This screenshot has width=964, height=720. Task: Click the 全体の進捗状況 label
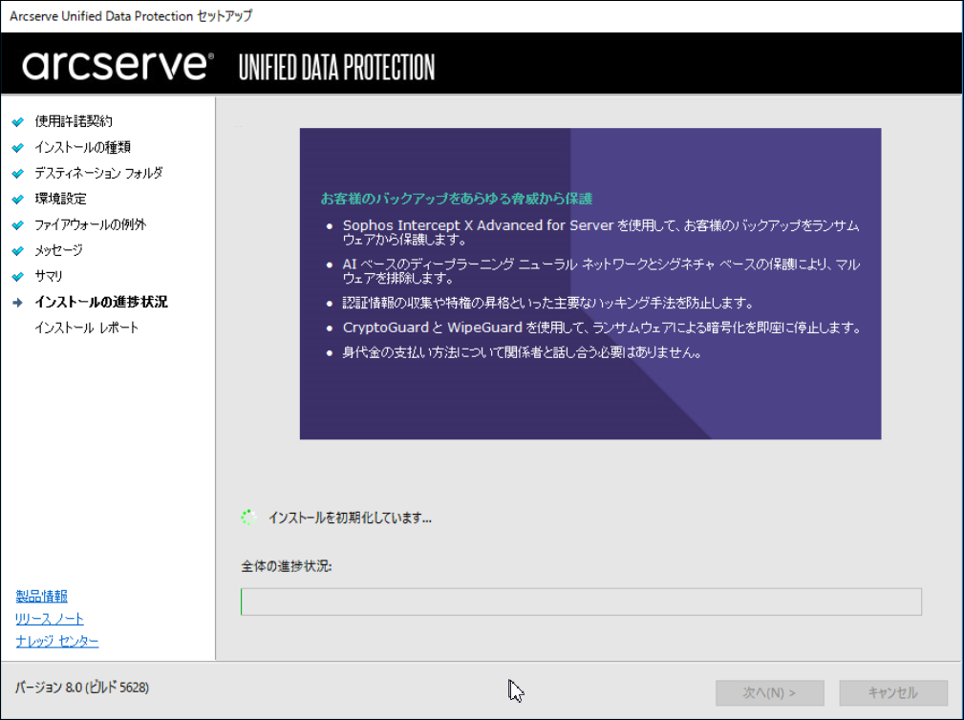287,566
